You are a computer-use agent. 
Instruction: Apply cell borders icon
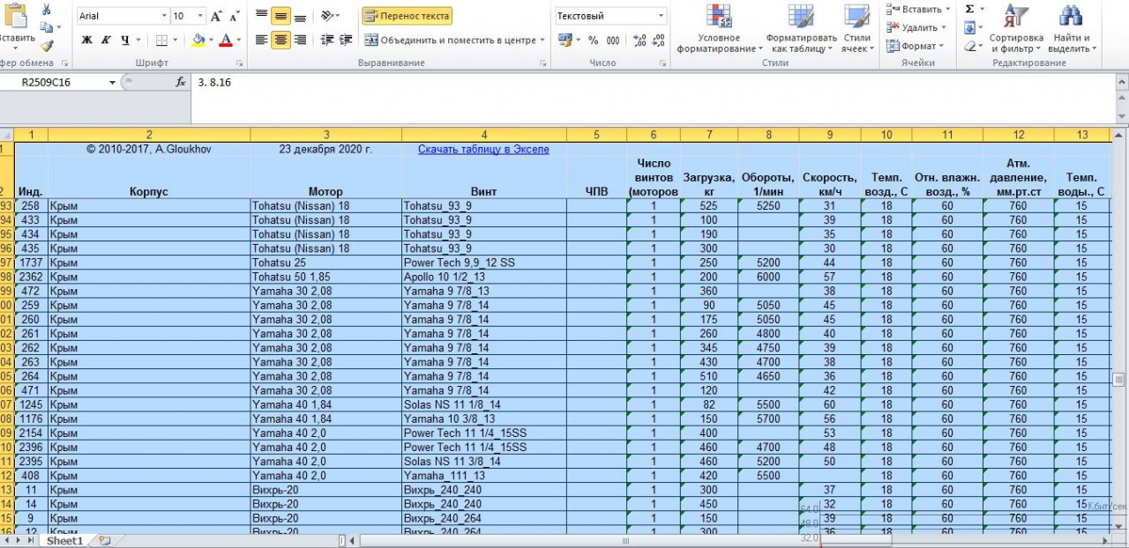click(161, 40)
